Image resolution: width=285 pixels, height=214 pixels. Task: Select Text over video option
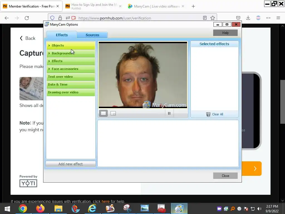click(x=71, y=77)
